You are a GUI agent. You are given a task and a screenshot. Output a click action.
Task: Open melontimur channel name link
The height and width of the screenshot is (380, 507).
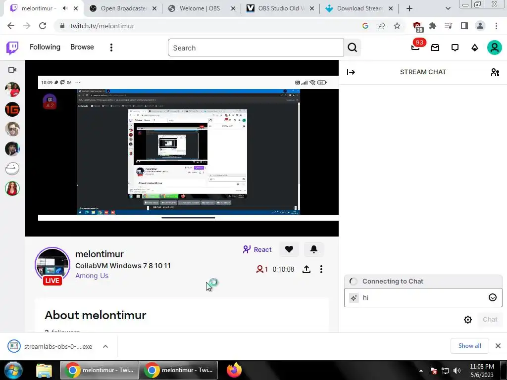pos(99,254)
